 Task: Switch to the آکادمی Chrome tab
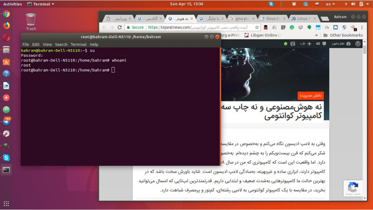pos(150,19)
